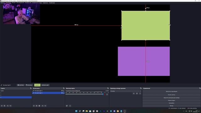Lock source Фоновый цвет 4
Image resolution: width=201 pixels, height=113 pixels.
pyautogui.click(x=64, y=91)
